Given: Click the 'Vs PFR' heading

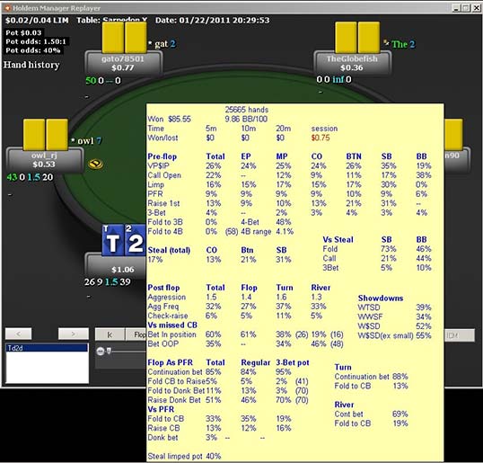Looking at the screenshot, I should [x=161, y=409].
